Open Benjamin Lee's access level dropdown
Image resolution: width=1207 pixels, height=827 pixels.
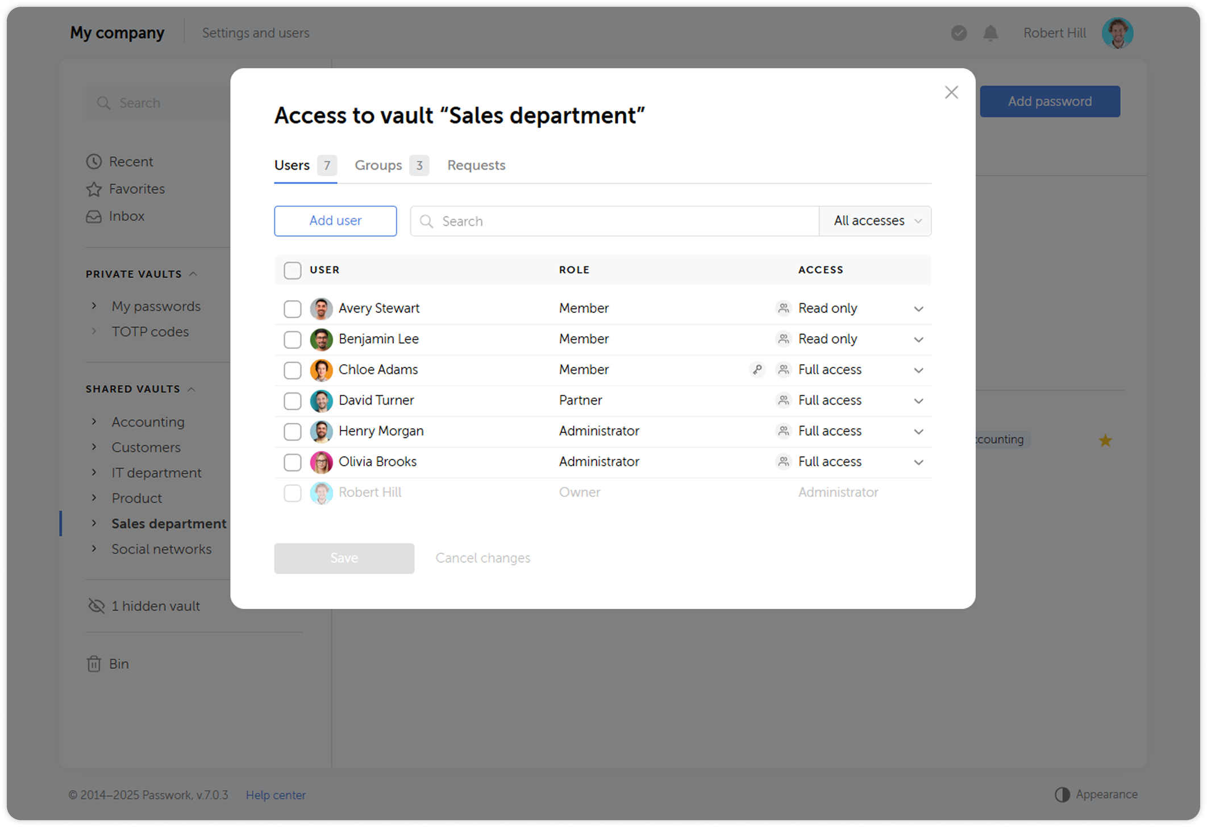[x=918, y=339]
